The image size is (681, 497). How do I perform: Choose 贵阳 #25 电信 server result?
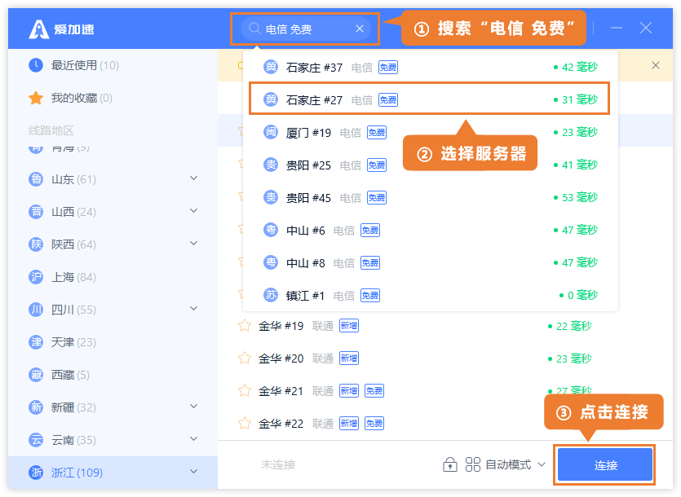coord(431,165)
